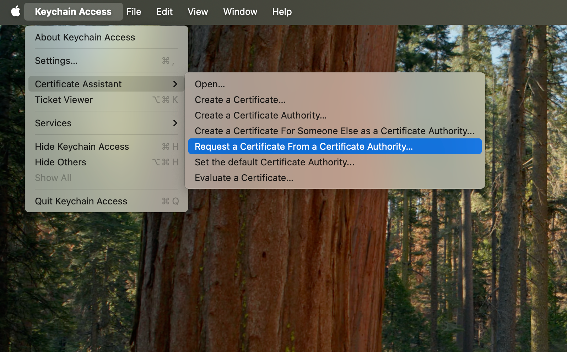Open the Edit menu

[x=164, y=12]
